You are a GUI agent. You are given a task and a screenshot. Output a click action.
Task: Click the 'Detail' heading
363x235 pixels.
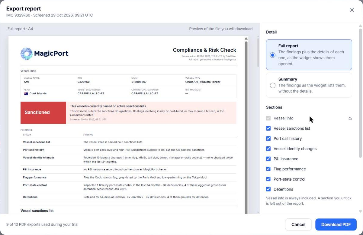271,32
